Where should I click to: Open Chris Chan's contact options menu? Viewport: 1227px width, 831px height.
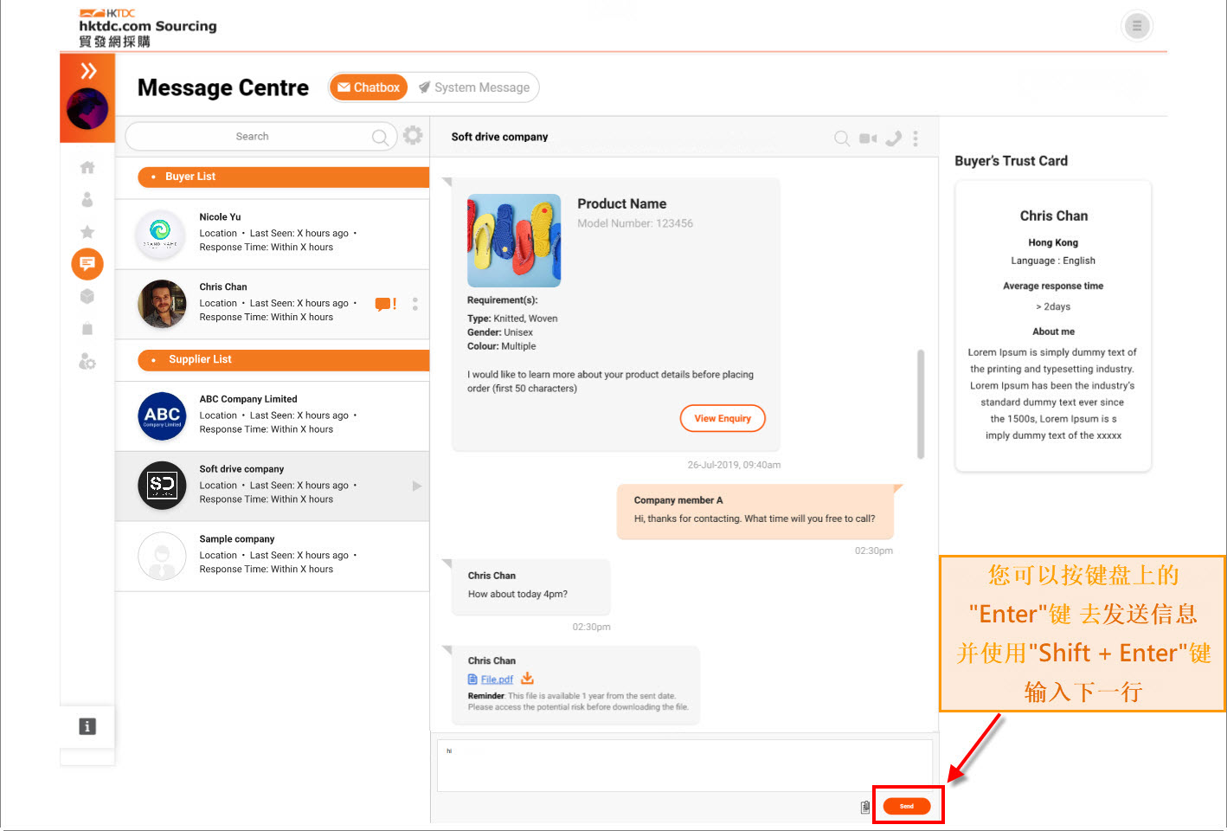(415, 304)
